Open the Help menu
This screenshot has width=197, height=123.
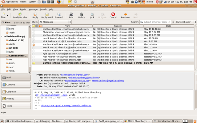click(x=51, y=10)
